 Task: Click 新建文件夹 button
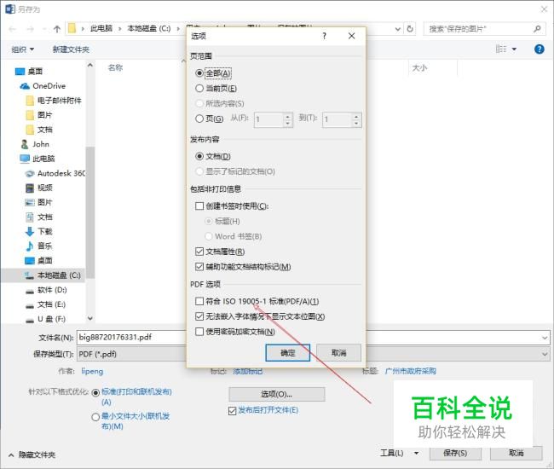71,49
